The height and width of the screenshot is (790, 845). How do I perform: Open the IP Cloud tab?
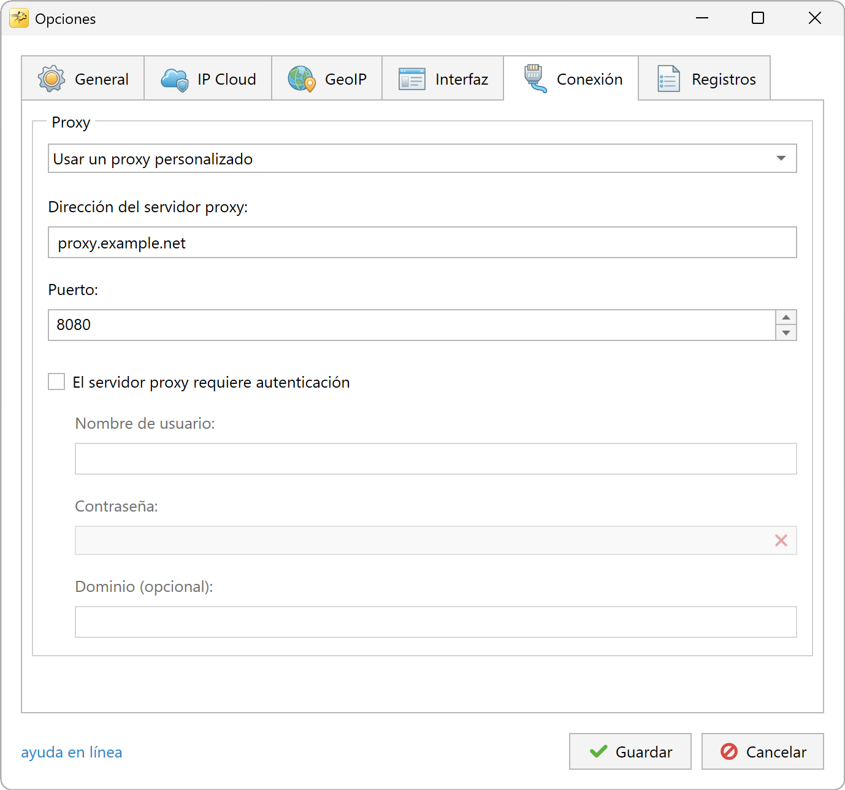click(x=208, y=79)
